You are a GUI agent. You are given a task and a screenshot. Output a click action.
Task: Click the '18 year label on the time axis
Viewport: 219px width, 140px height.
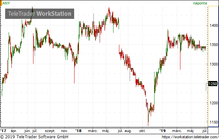pyautogui.click(x=78, y=131)
